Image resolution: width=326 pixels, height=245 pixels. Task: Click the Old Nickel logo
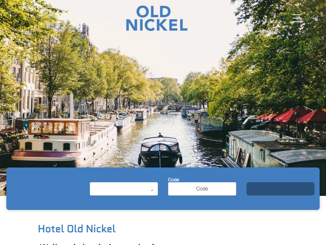157,18
